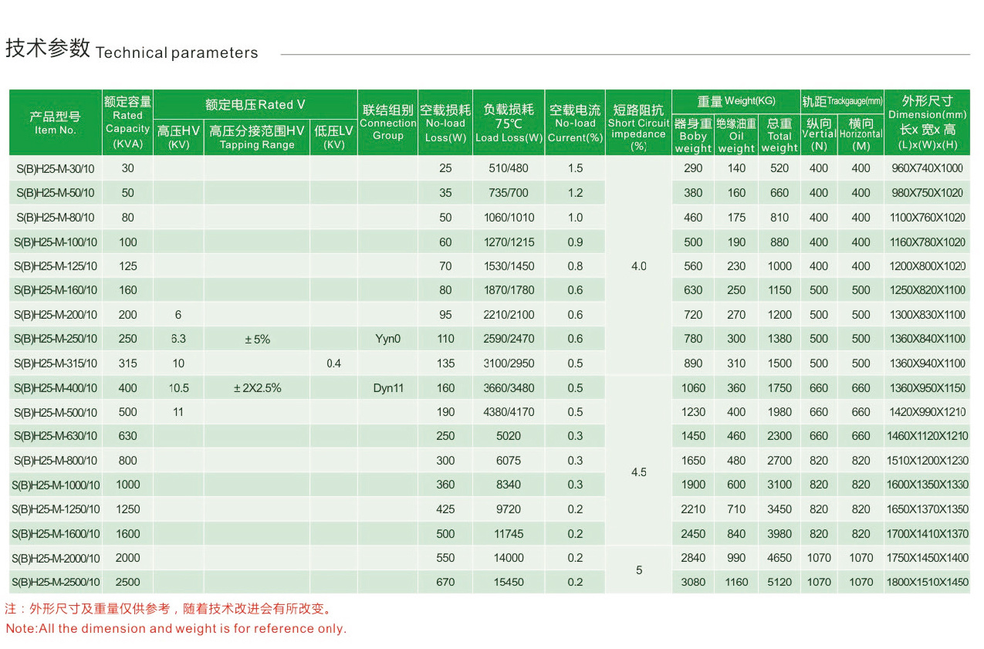
Task: Click the Dimension(mm) header
Action: pyautogui.click(x=927, y=122)
